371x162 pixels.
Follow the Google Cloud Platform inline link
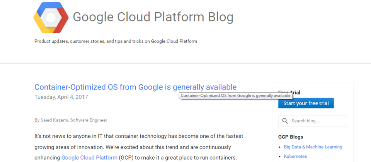coord(89,157)
